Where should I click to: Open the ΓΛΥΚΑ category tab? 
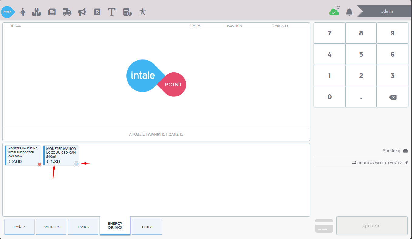coord(83,227)
